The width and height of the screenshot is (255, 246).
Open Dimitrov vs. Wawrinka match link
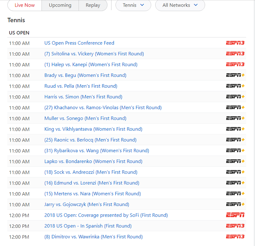(93, 237)
